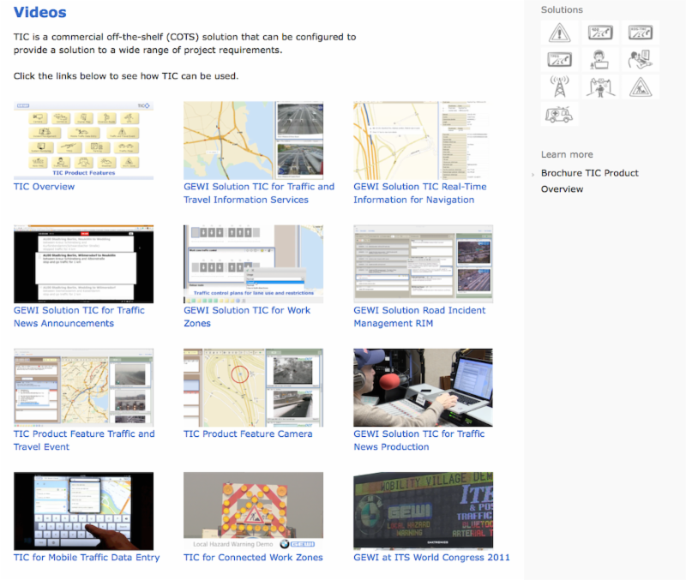Open the Traffic News Announcements video thumbnail
Viewport: 686px width, 580px height.
83,264
